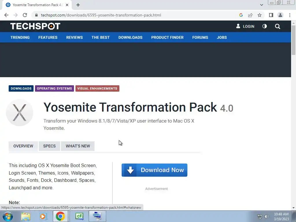Viewport: 296px width, 222px height.
Task: Click the Yosemite X app icon
Action: [x=19, y=112]
